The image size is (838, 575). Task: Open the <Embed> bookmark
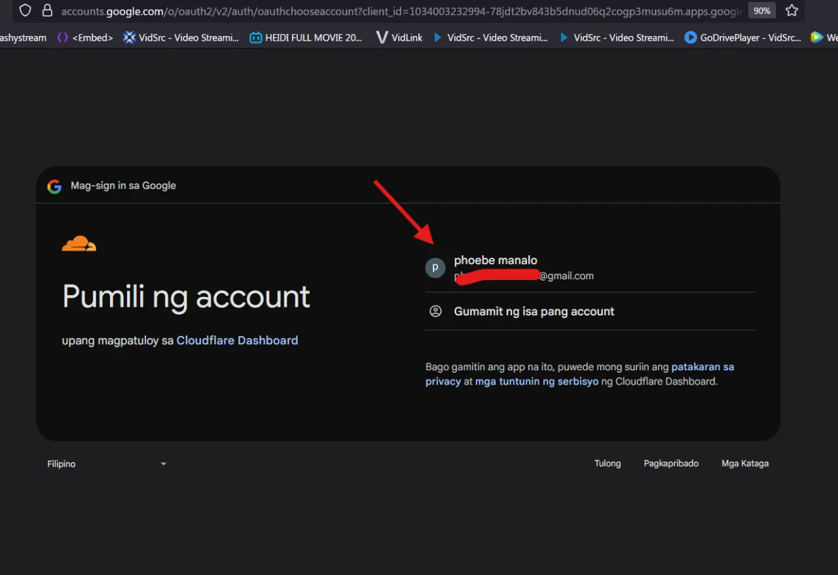click(85, 38)
